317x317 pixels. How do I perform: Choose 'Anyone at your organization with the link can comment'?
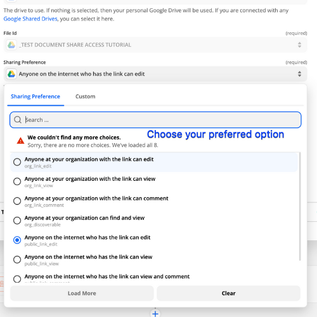pyautogui.click(x=154, y=201)
